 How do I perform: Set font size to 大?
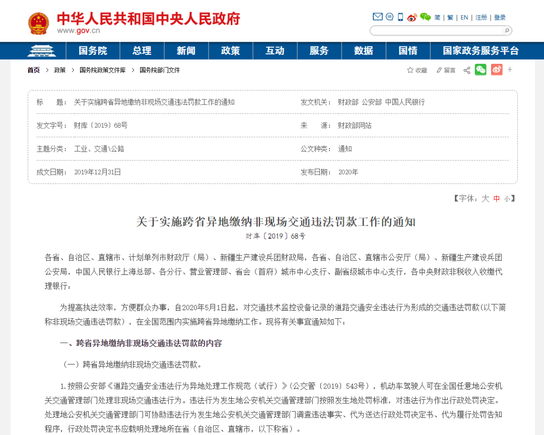coord(485,198)
